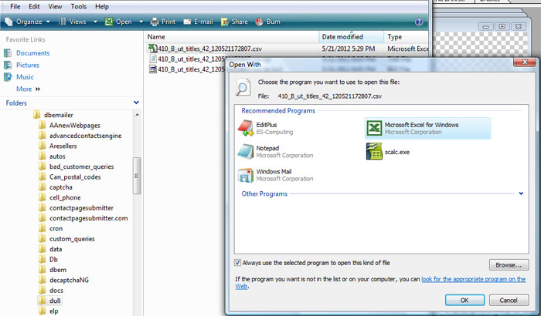The height and width of the screenshot is (316, 541).
Task: Select the decaptchaNG folder
Action: [x=63, y=281]
